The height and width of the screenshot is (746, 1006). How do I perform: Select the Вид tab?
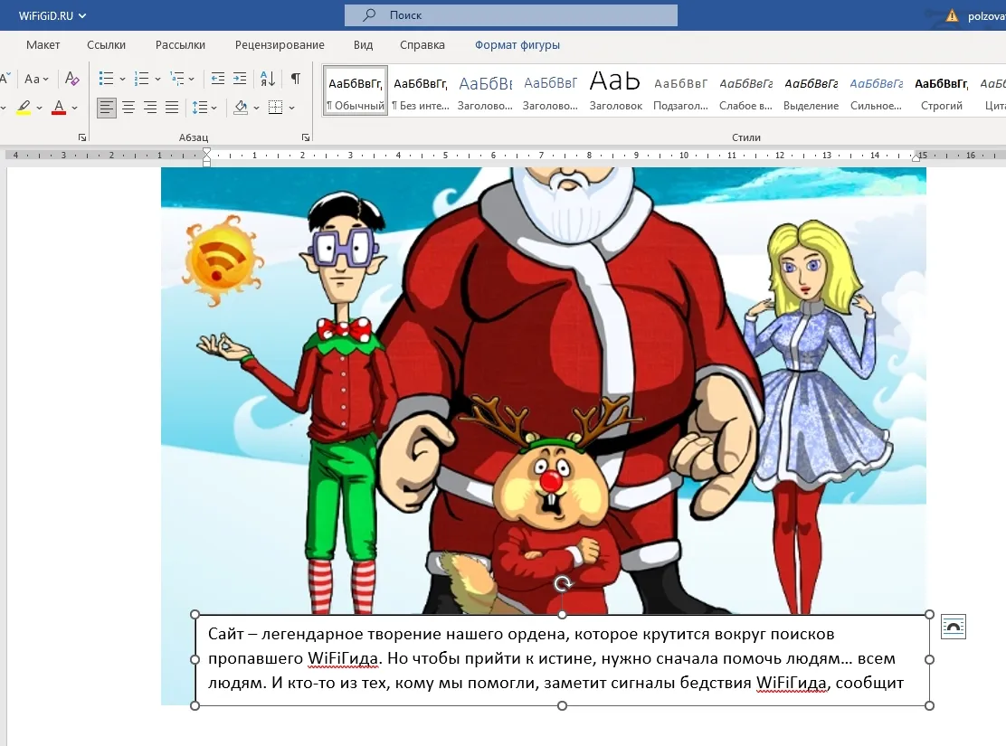363,45
